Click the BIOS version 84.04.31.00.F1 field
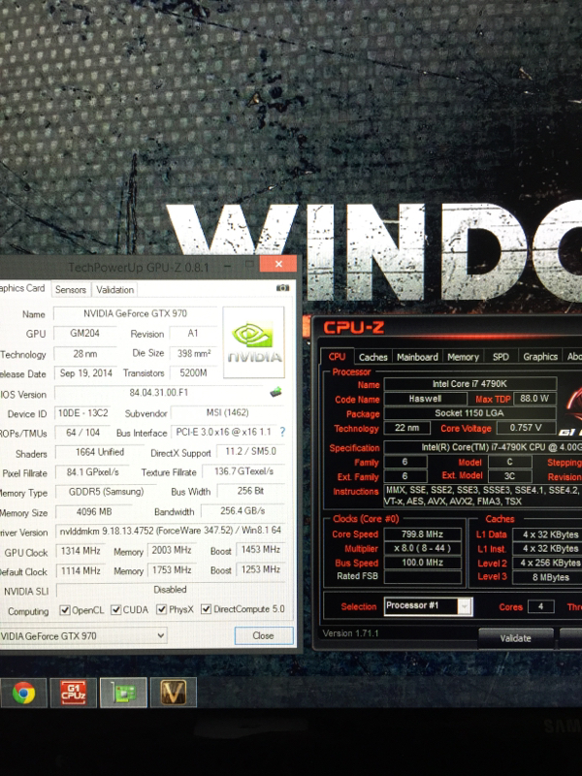Viewport: 582px width, 776px height. tap(159, 393)
